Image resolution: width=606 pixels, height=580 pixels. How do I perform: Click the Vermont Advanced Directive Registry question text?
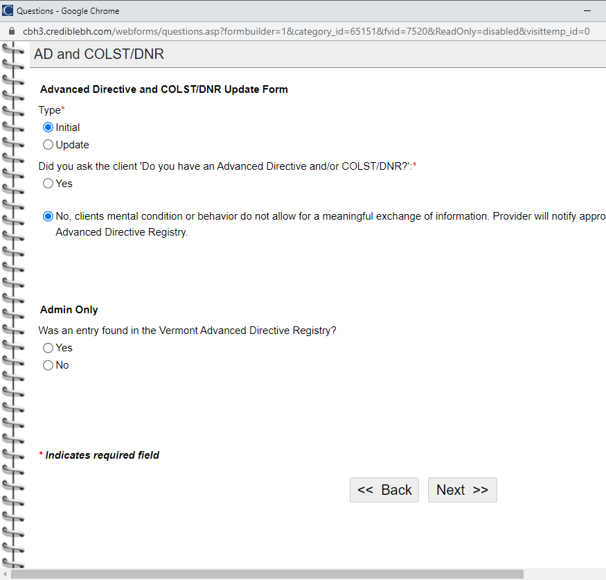click(x=187, y=331)
